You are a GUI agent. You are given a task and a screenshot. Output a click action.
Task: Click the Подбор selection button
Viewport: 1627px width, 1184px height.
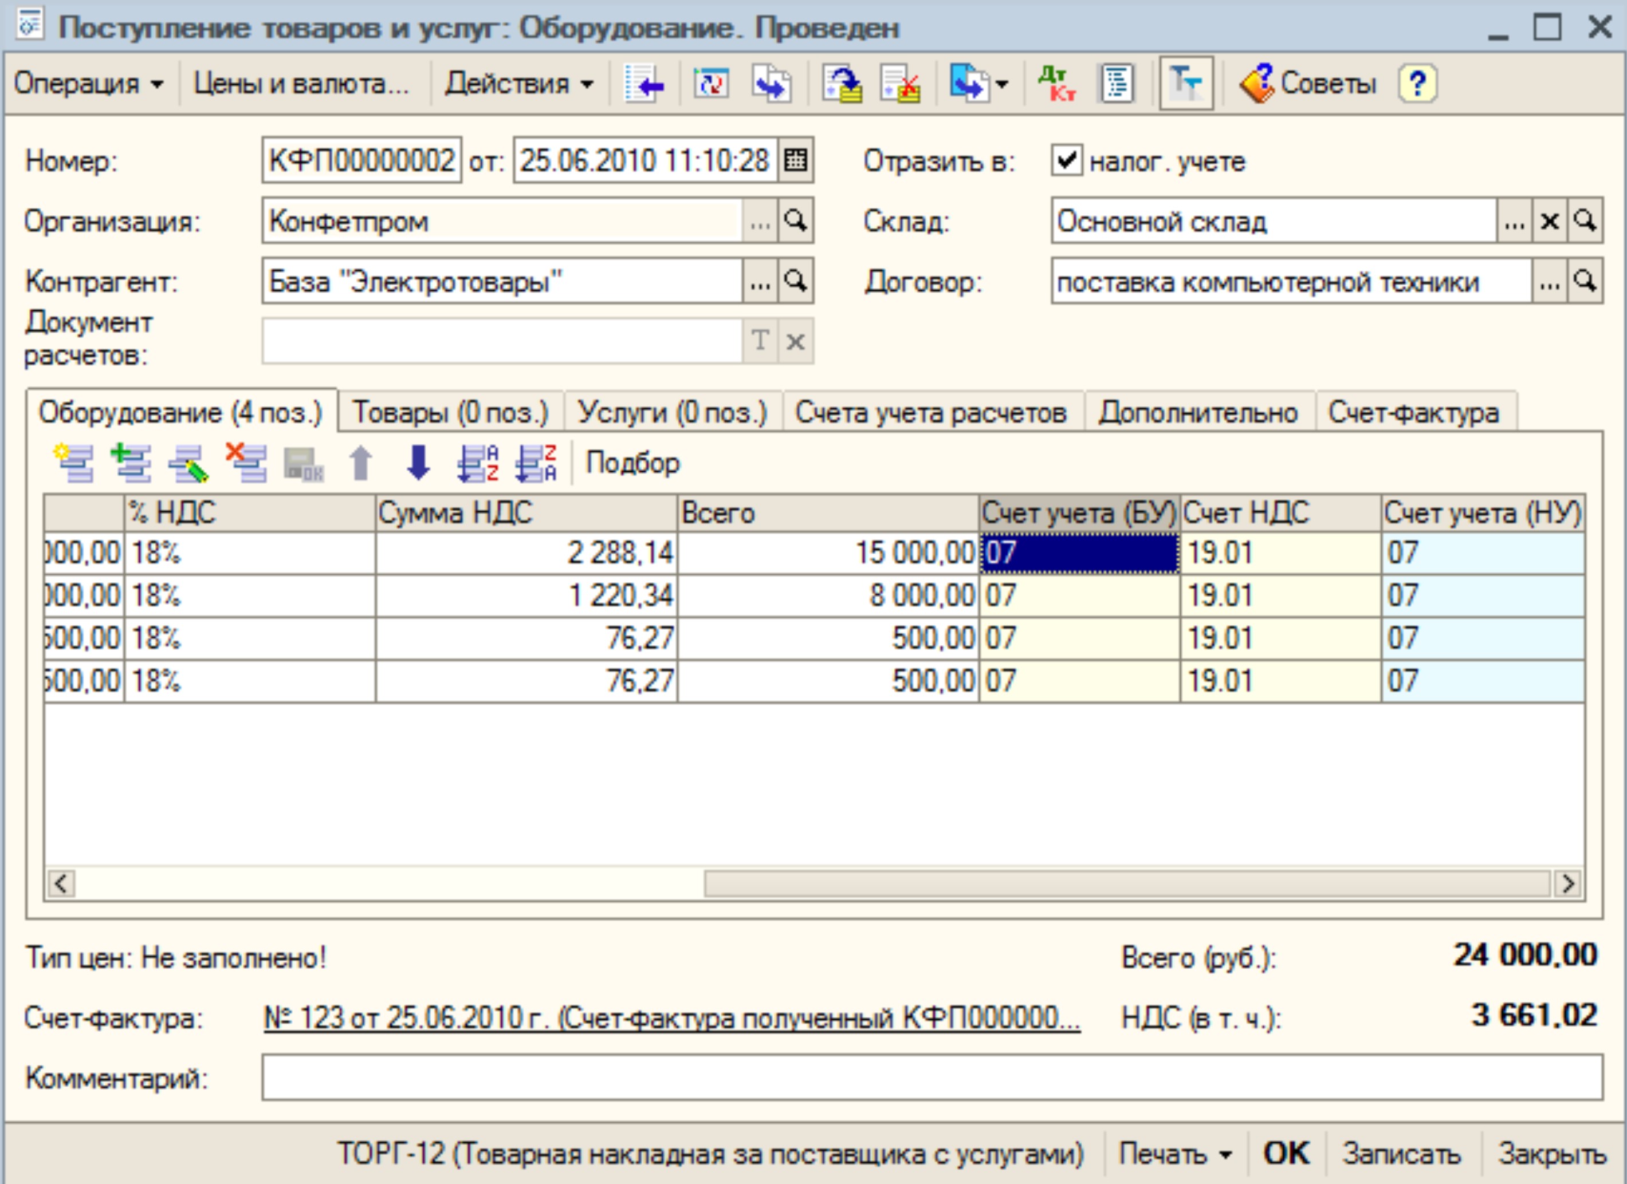[632, 463]
